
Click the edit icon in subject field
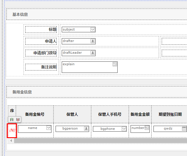point(93,29)
